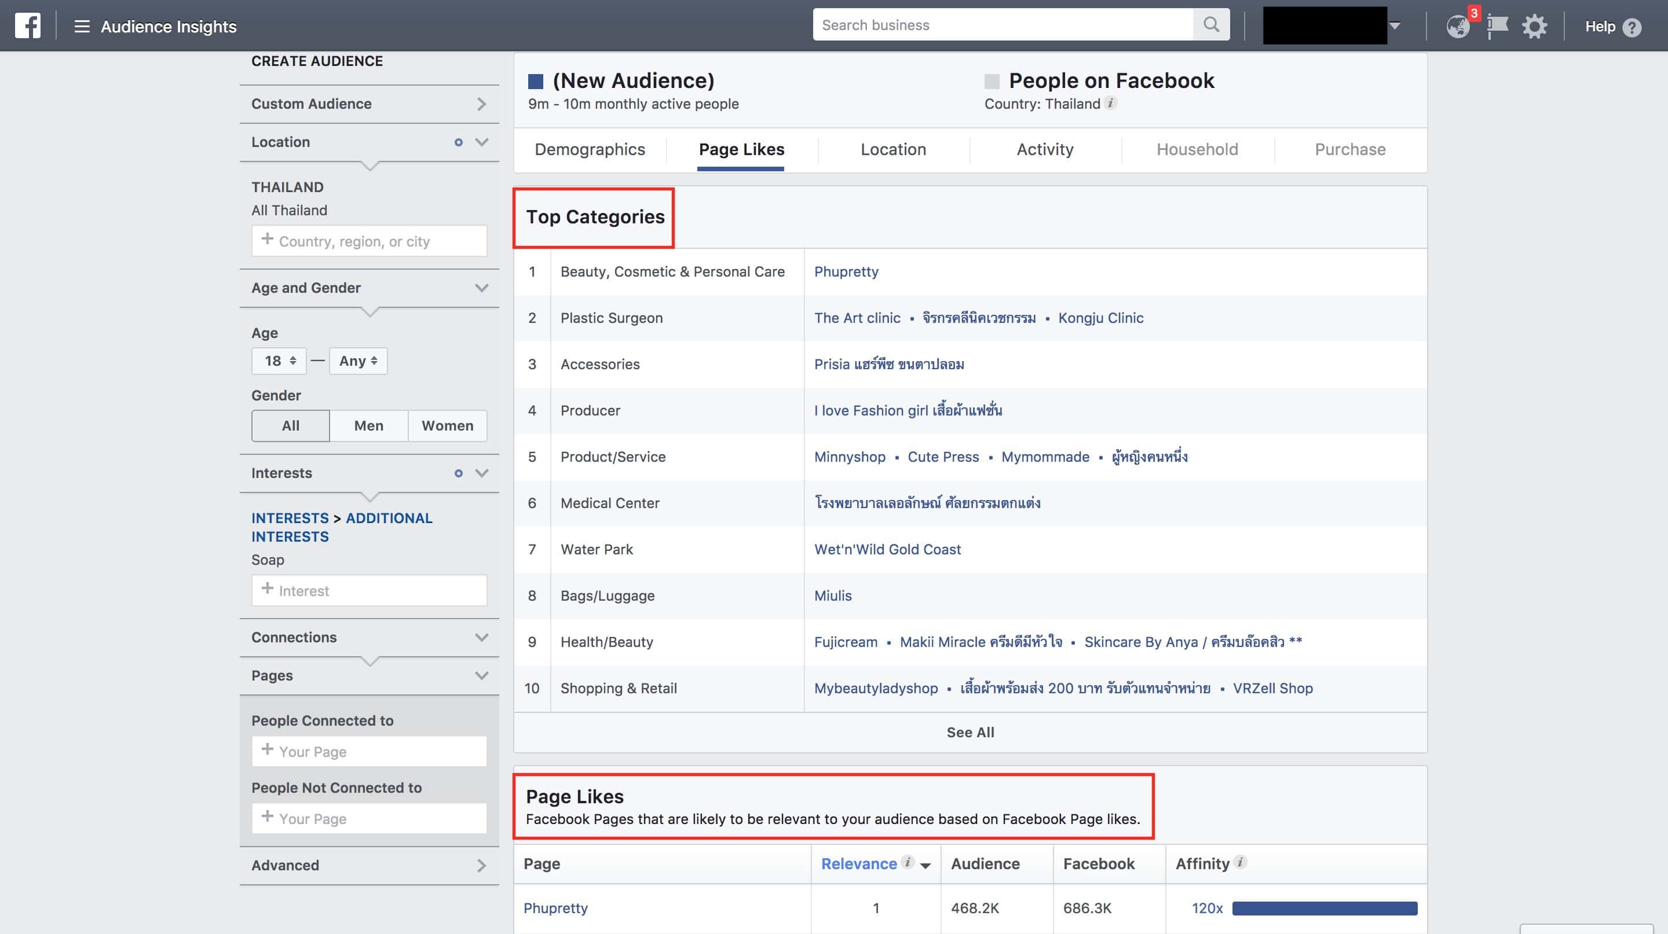Screen dimensions: 1668x934
Task: Click the Interest input field
Action: click(x=369, y=590)
